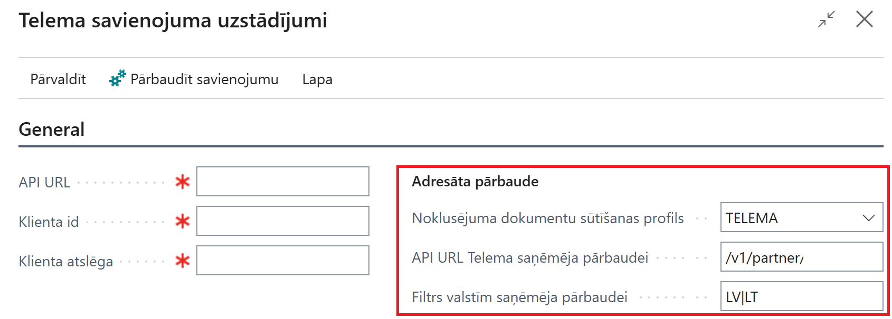Click the Noklusējuma dokumentu sūtīšanas profils label
Screen dimensions: 892x319
point(547,218)
